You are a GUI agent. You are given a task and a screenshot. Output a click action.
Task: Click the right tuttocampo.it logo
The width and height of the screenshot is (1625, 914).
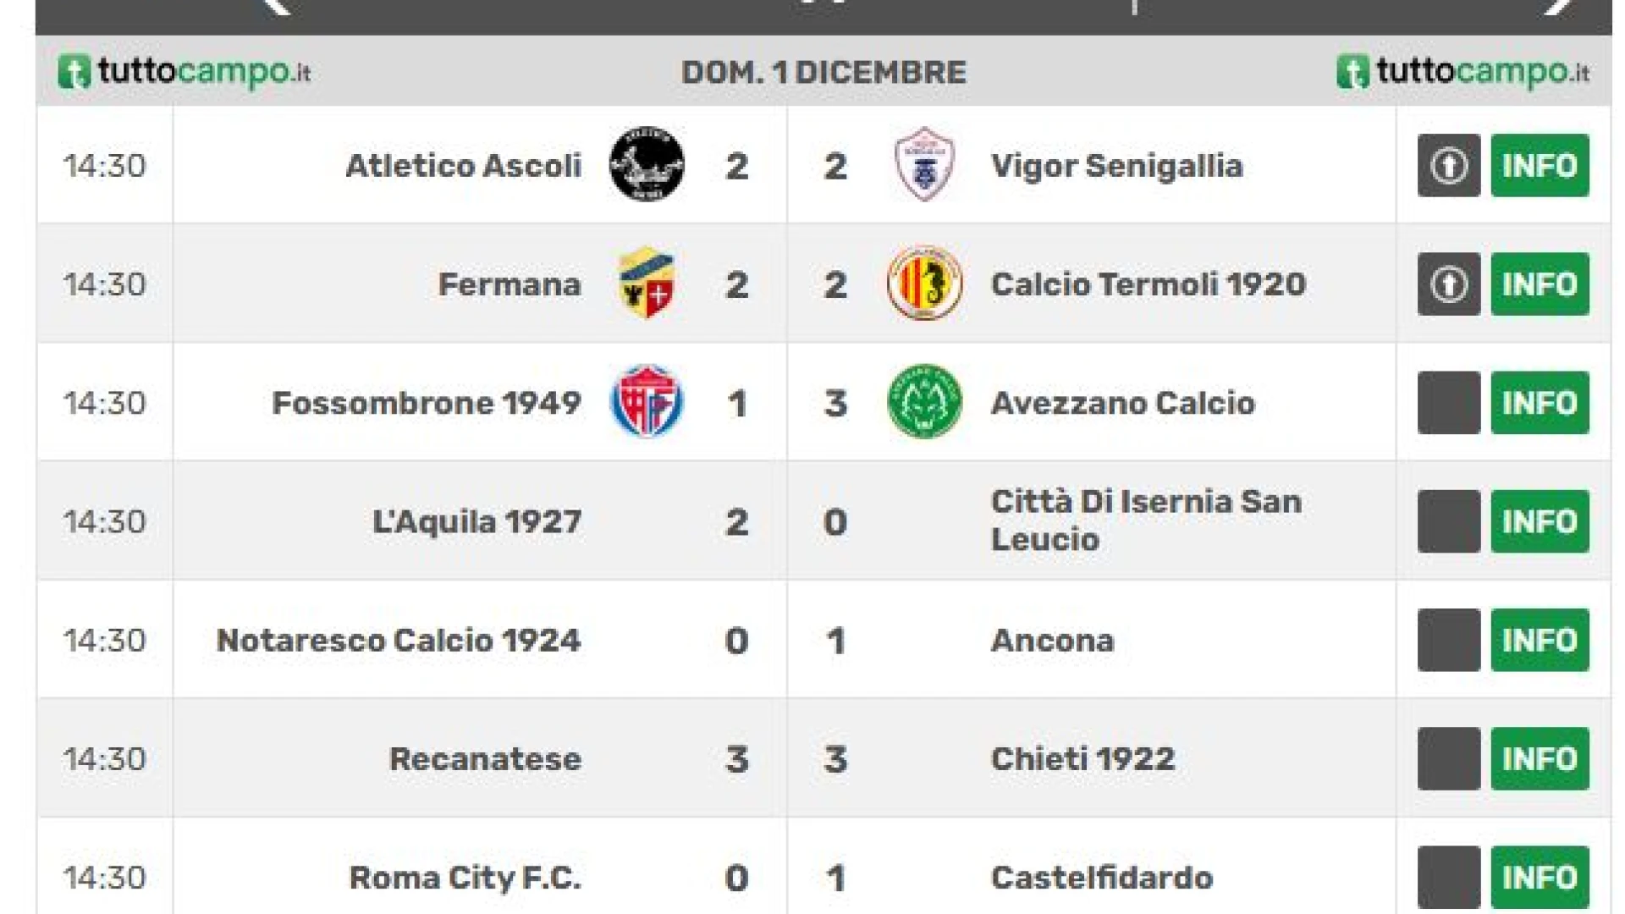tap(1463, 72)
